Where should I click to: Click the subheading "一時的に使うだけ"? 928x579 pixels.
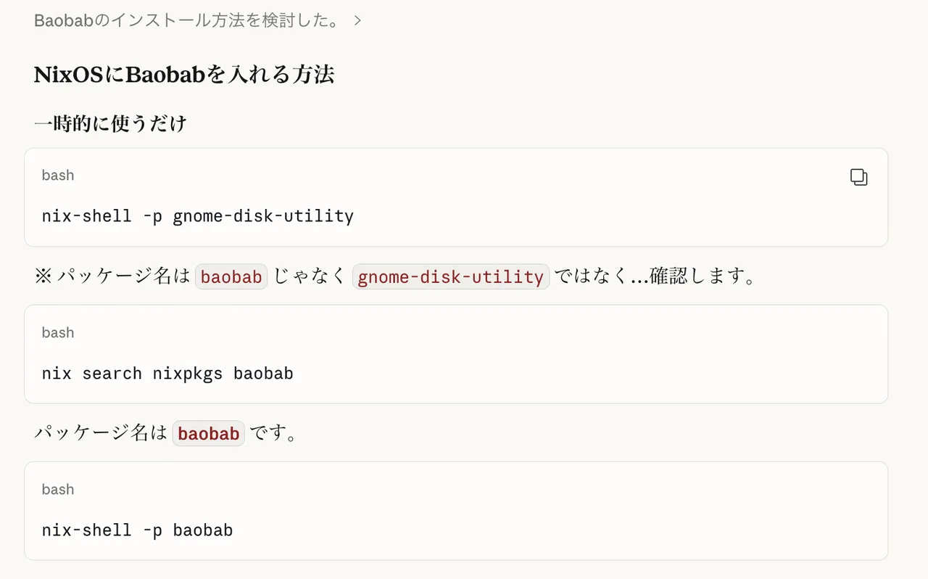click(x=110, y=123)
